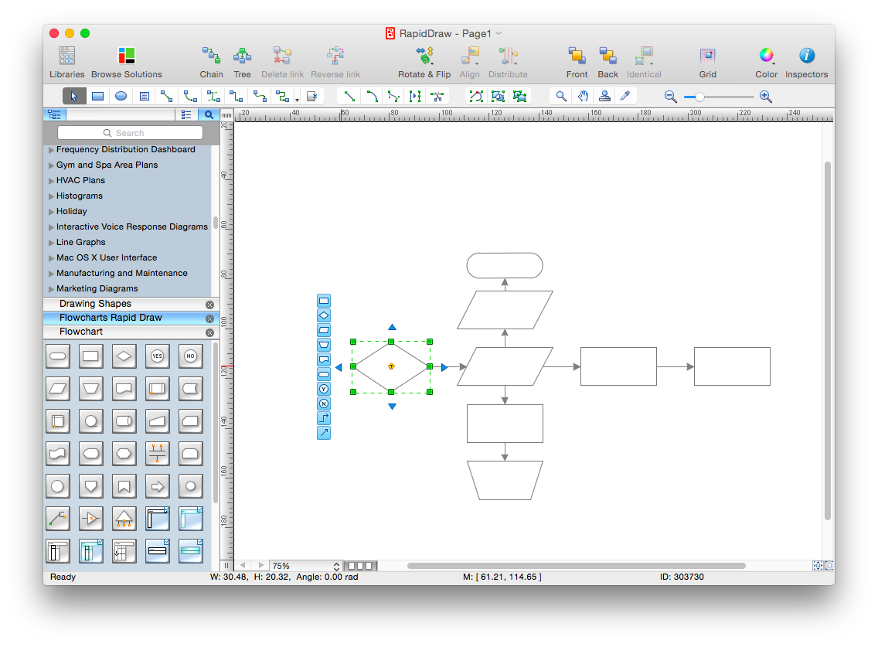Select the ellipse drawing tool
This screenshot has width=878, height=647.
tap(121, 97)
